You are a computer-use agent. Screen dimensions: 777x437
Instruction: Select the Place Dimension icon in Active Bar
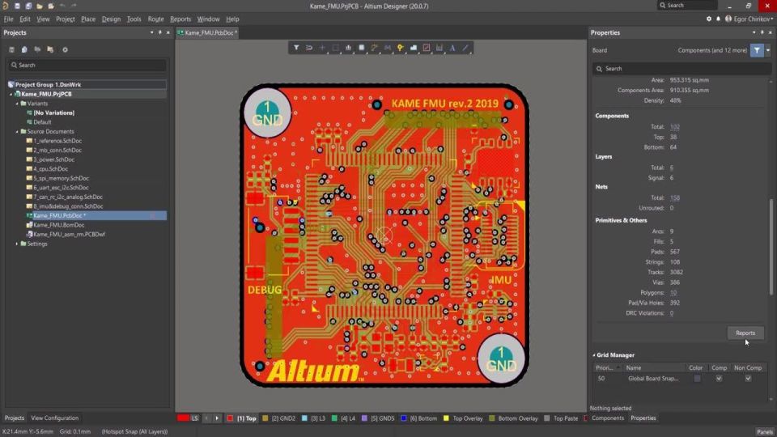pos(439,48)
